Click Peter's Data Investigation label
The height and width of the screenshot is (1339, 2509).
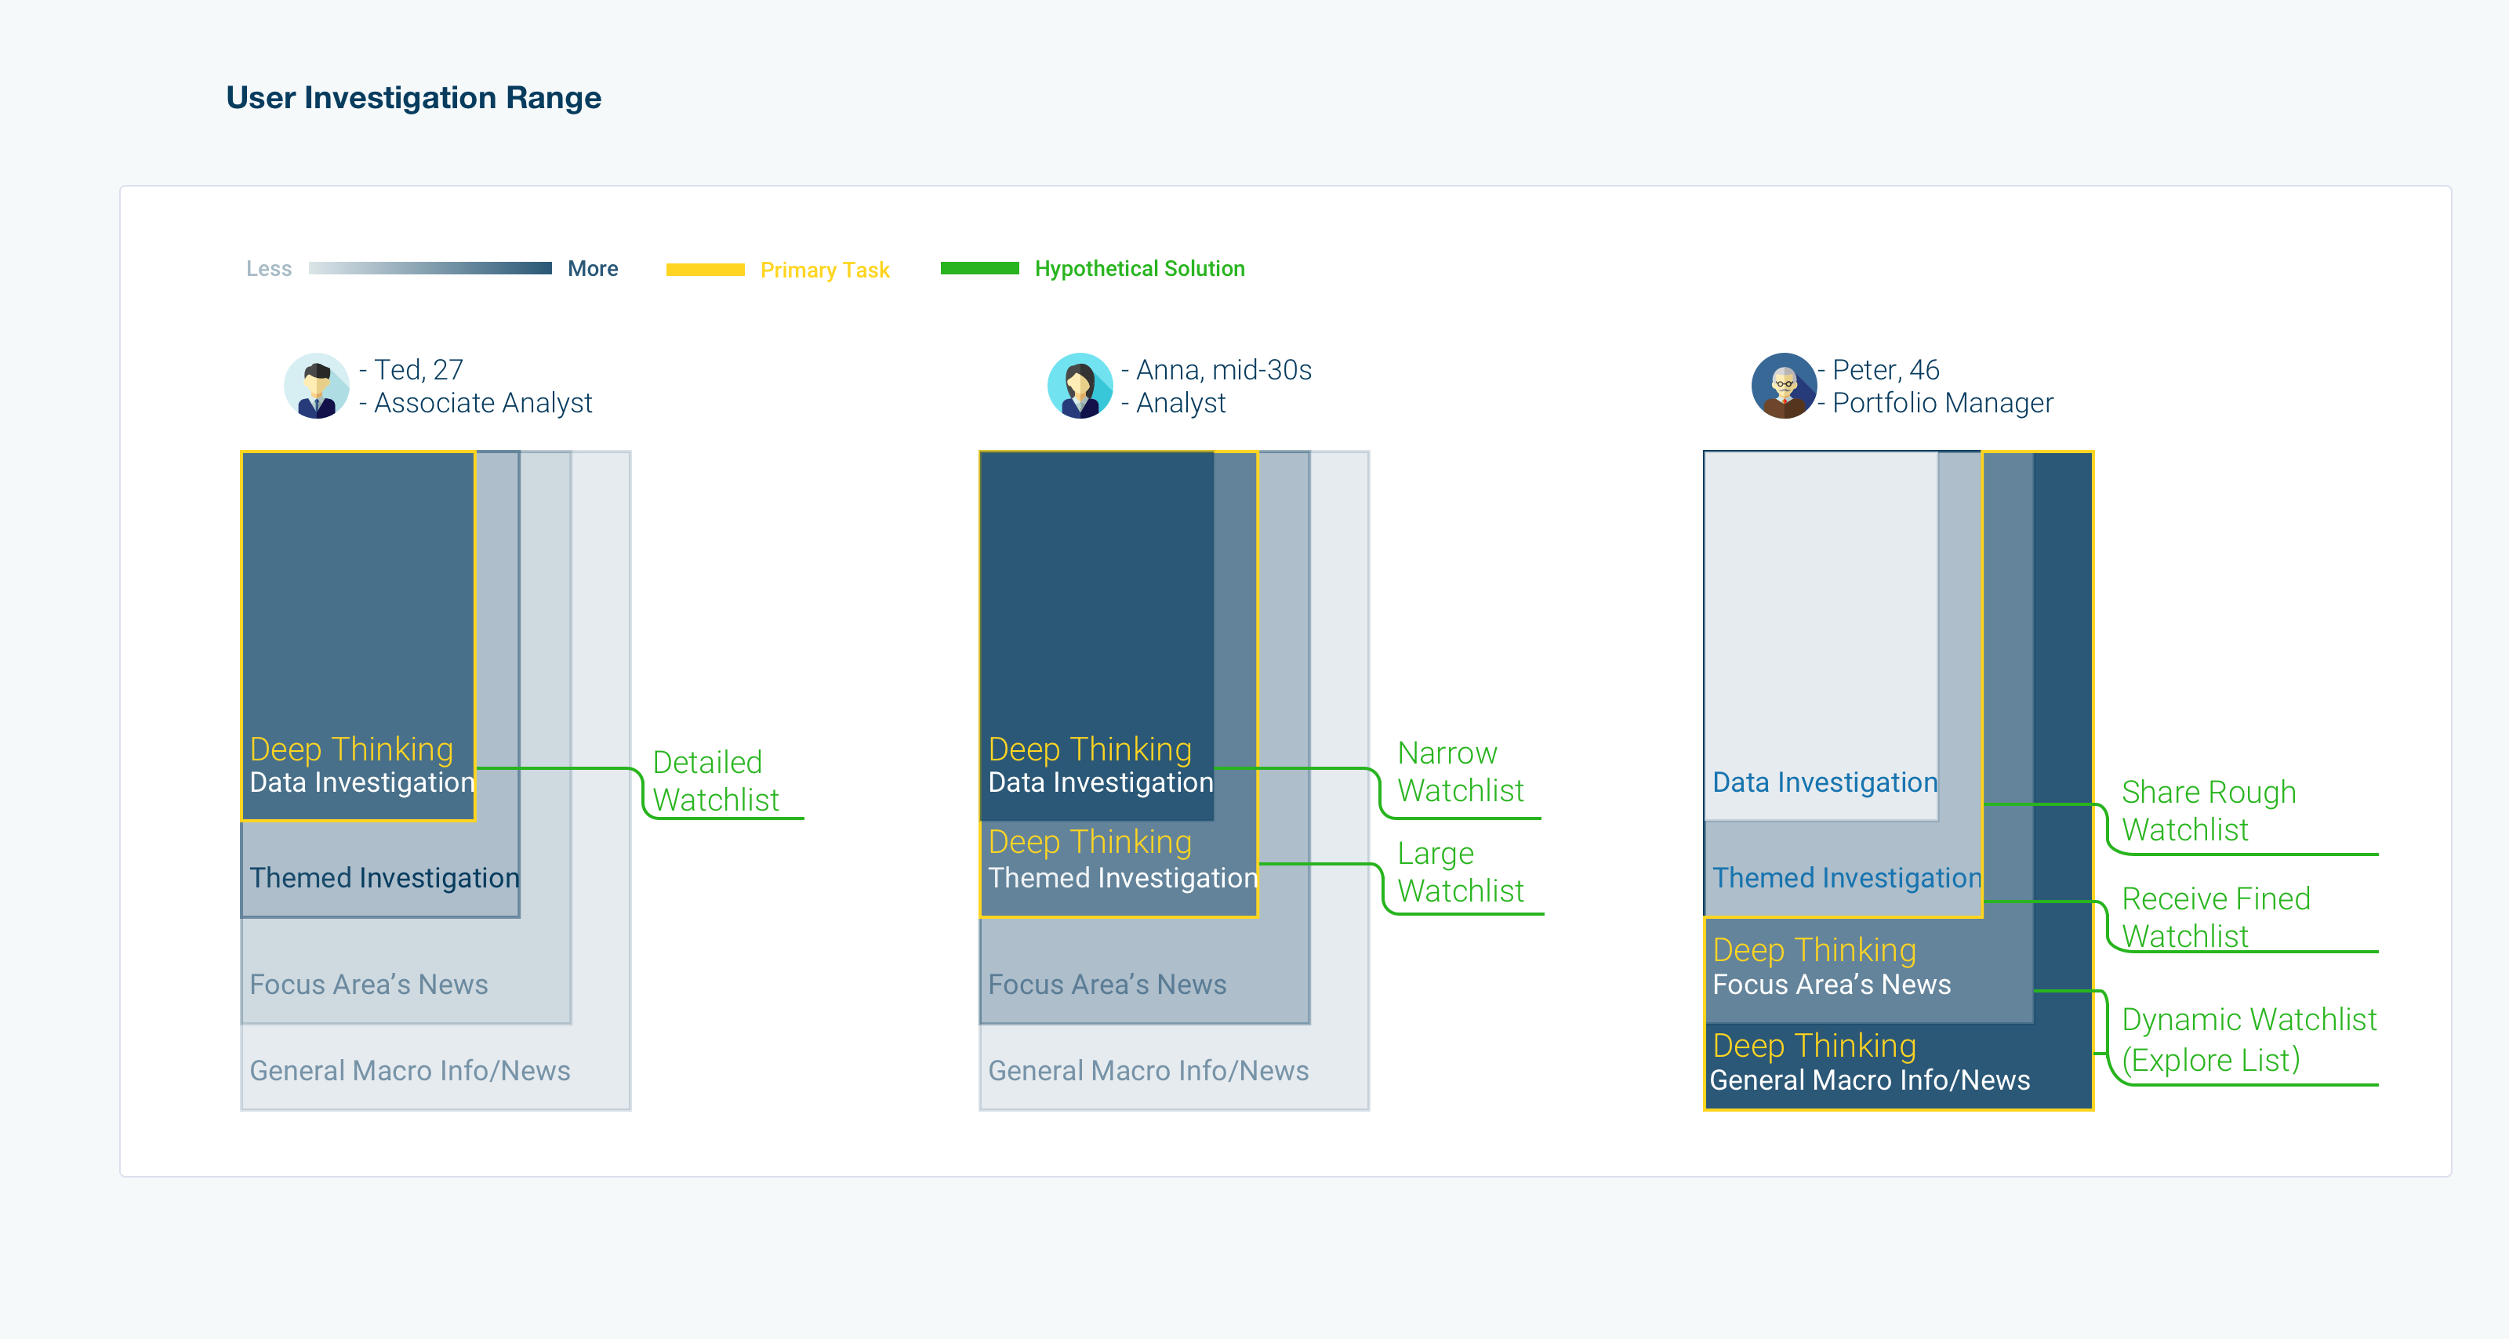[1825, 782]
